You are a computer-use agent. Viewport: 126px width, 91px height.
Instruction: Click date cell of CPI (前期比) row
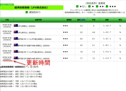pos(7,26)
